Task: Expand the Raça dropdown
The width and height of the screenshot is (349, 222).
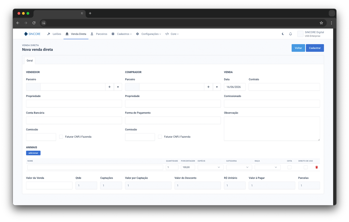Action: tap(267, 167)
